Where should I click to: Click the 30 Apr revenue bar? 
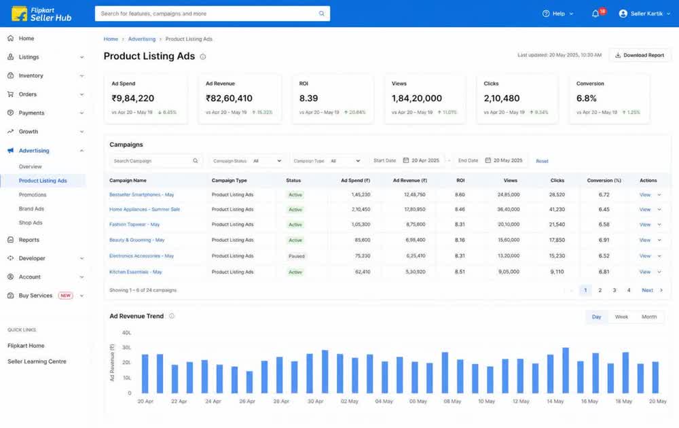click(310, 374)
